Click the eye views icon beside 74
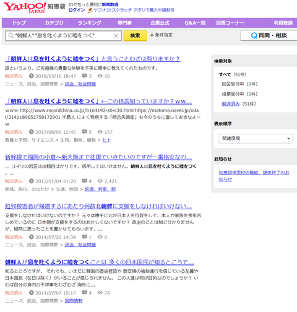 [100, 293]
